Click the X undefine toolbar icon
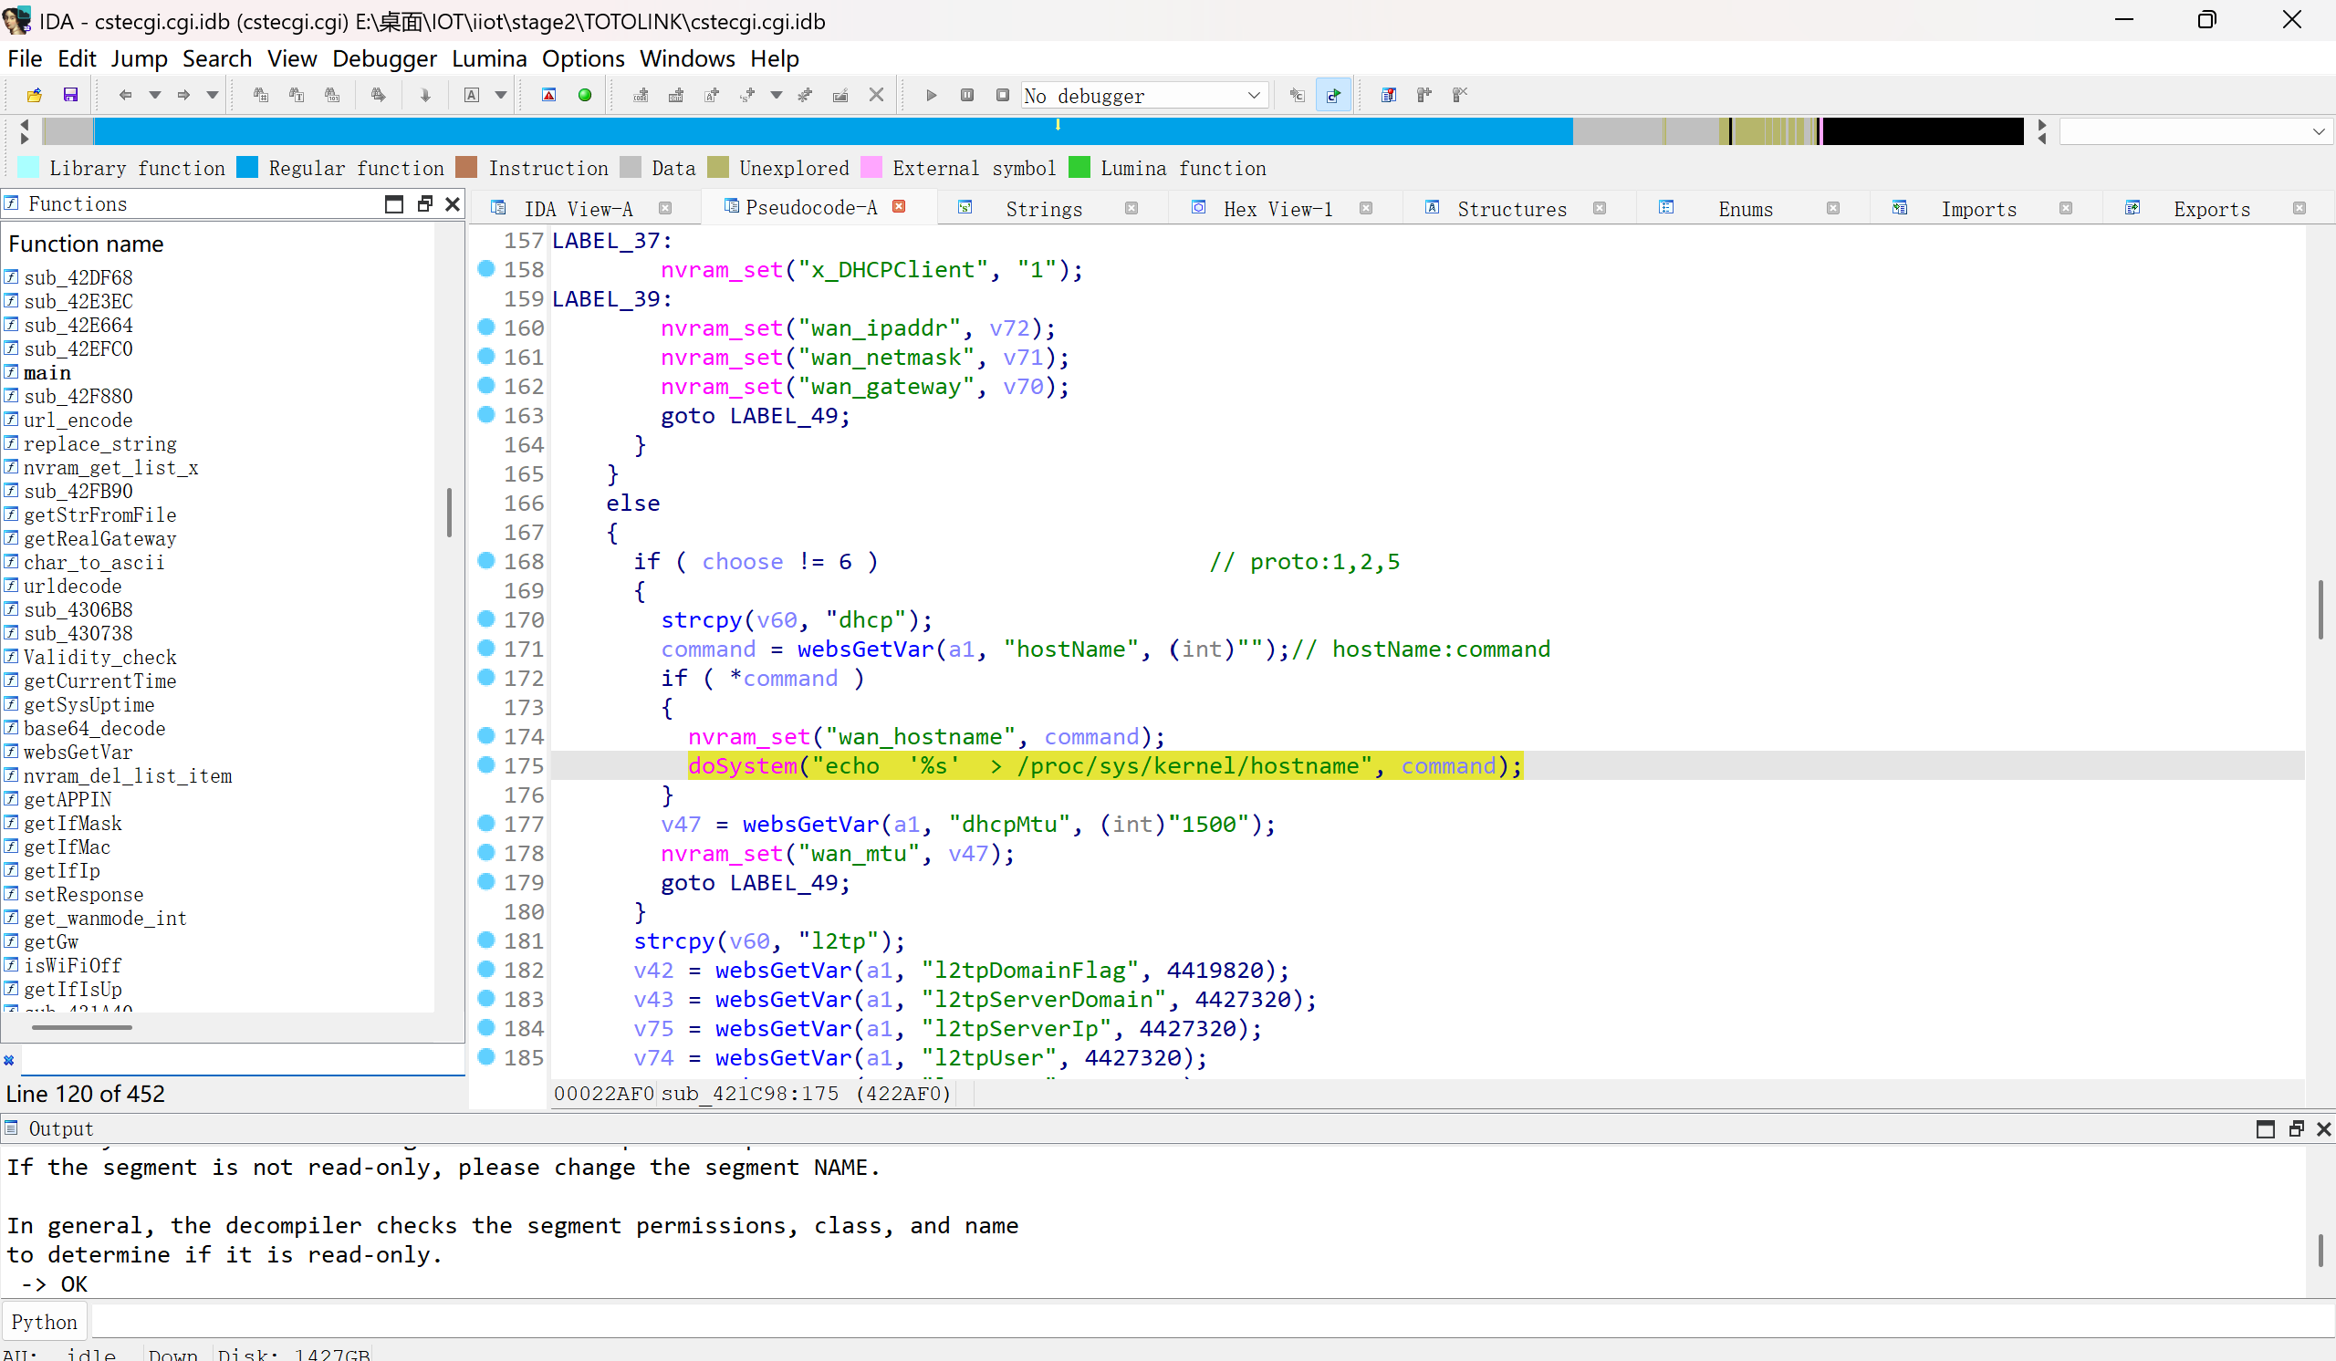Image resolution: width=2336 pixels, height=1361 pixels. 876,95
